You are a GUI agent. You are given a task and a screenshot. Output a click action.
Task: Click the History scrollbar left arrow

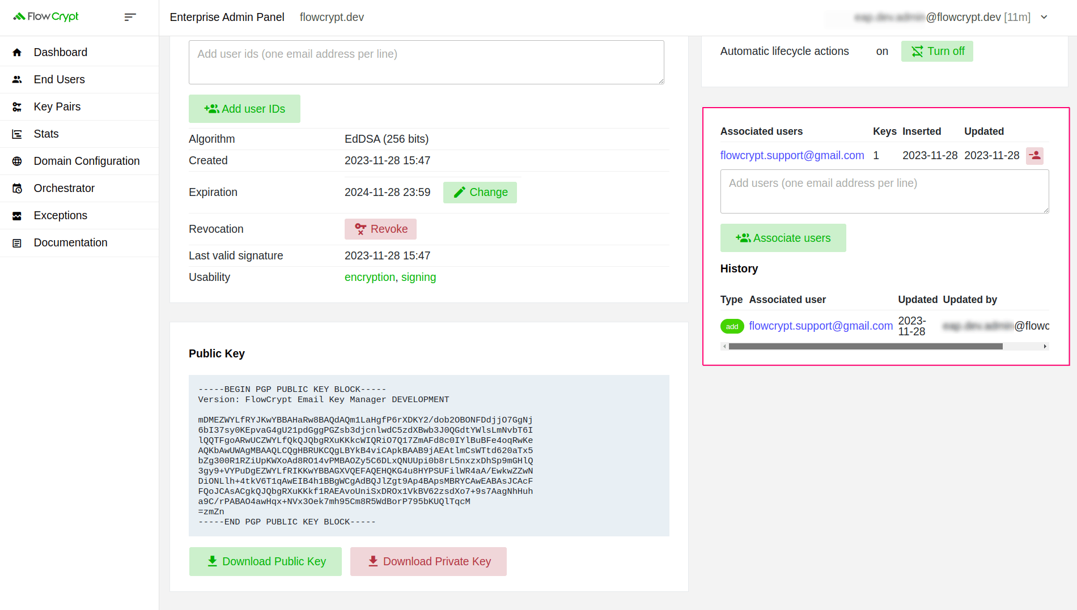click(724, 346)
